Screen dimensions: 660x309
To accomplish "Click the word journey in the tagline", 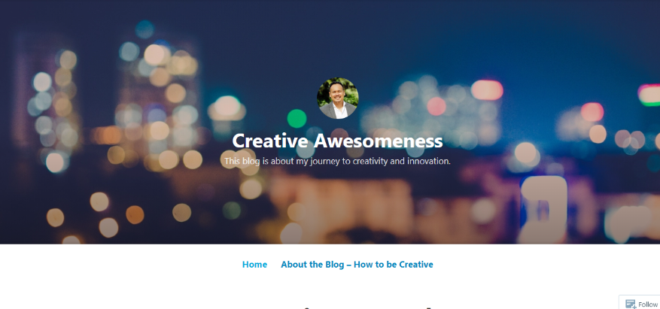I will click(324, 162).
